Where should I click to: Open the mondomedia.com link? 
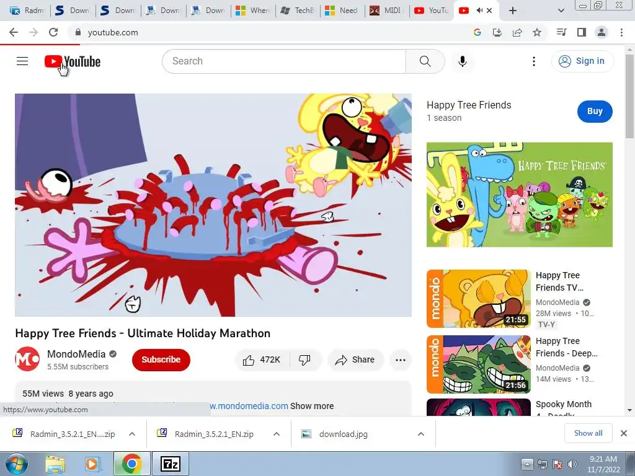coord(249,406)
